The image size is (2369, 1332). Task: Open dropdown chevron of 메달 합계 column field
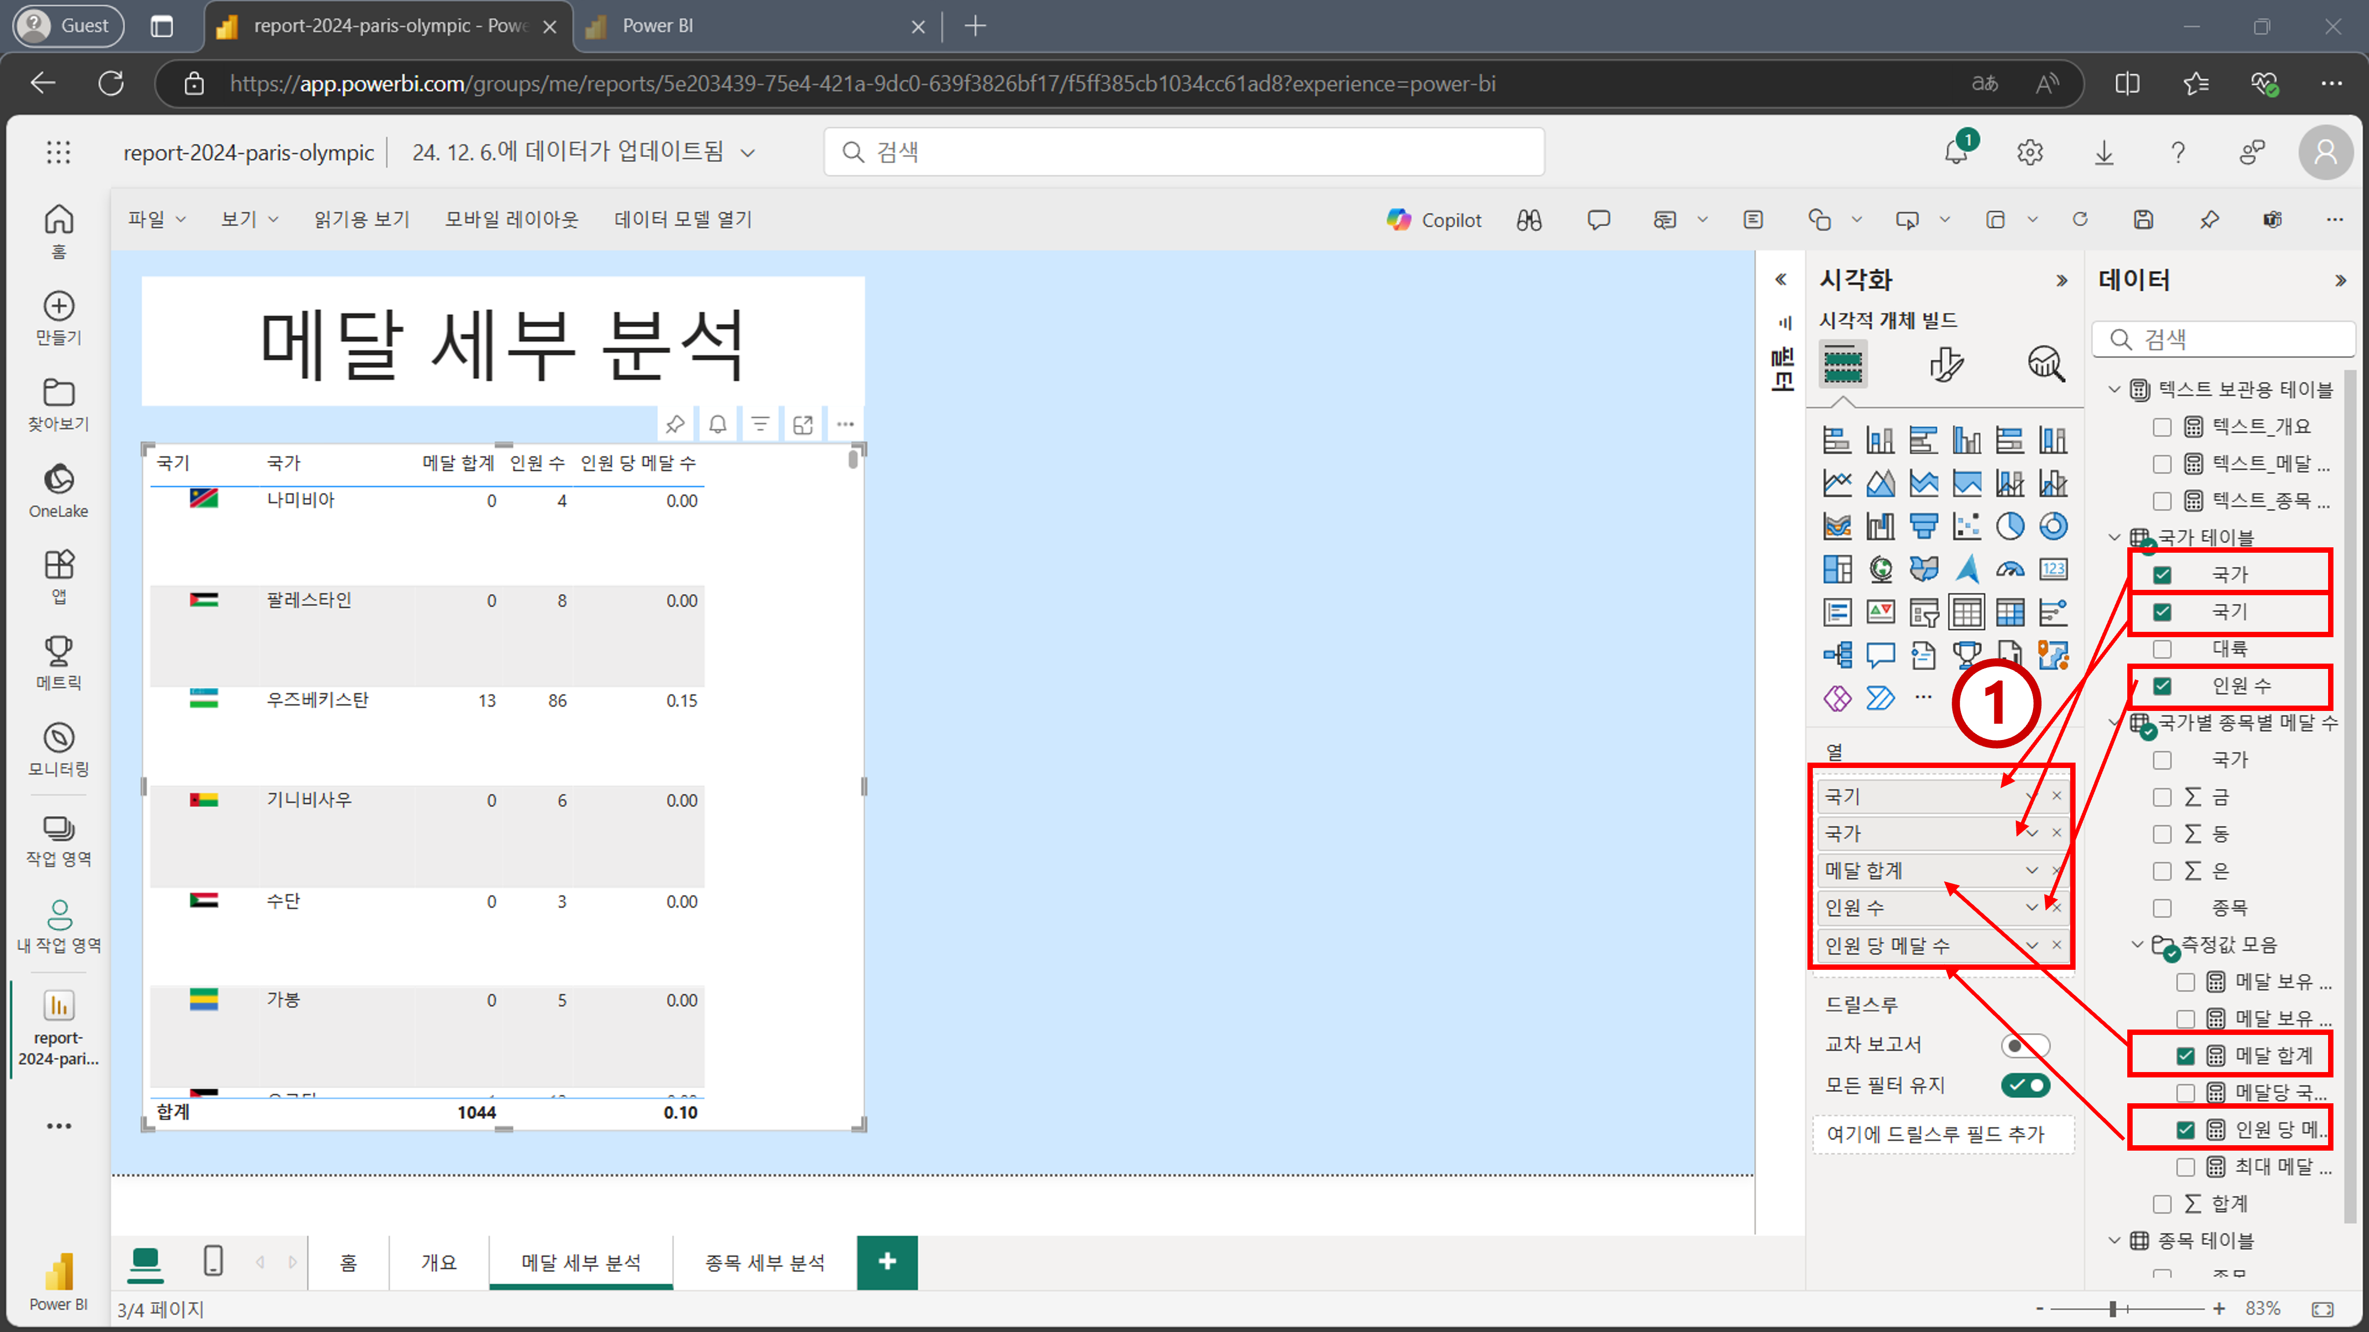(x=2031, y=871)
